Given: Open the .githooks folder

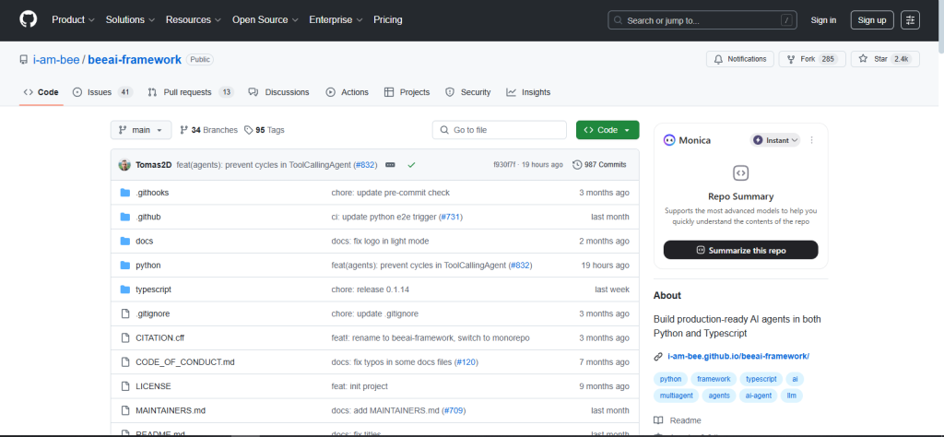Looking at the screenshot, I should pos(152,193).
